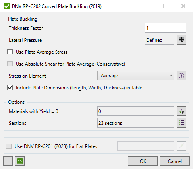Open the Lateral Pressure definition table icon
Viewport: 193px width, 169px height.
pyautogui.click(x=181, y=40)
